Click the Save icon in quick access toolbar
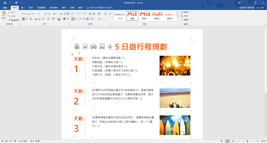 click(x=5, y=3)
